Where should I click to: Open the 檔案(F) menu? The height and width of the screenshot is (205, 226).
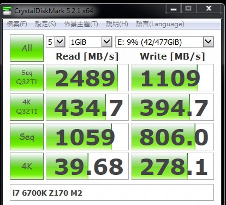17,24
